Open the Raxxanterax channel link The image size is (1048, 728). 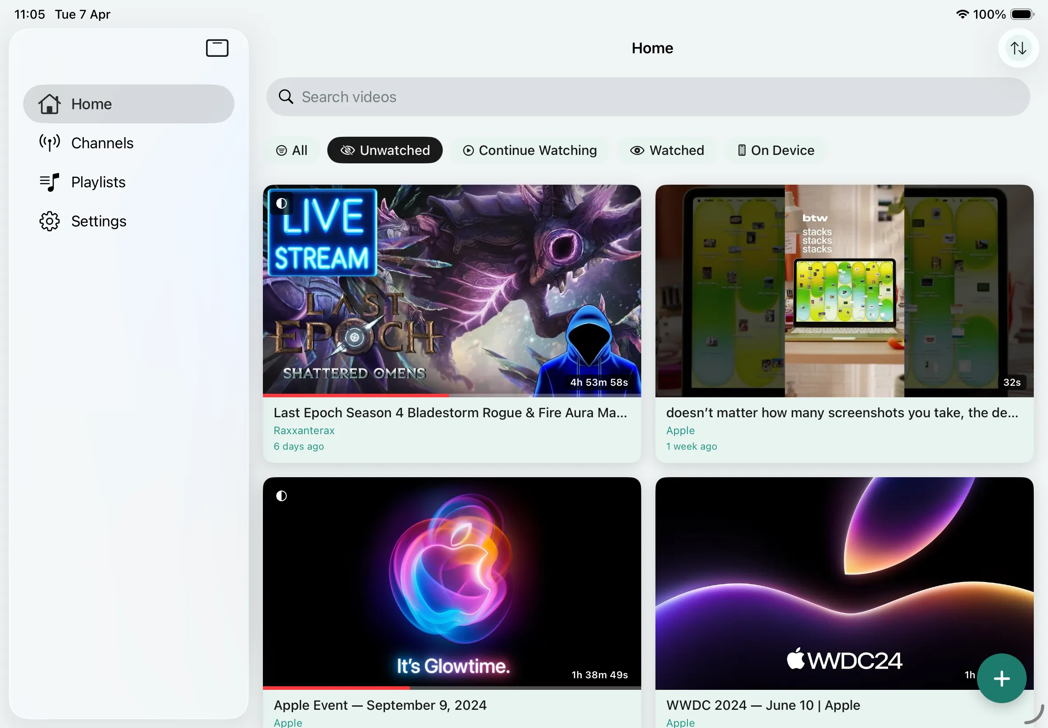[304, 430]
